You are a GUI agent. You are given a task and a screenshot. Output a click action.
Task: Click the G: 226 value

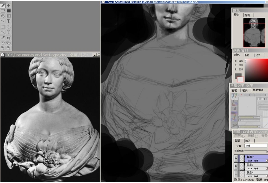tap(239, 65)
